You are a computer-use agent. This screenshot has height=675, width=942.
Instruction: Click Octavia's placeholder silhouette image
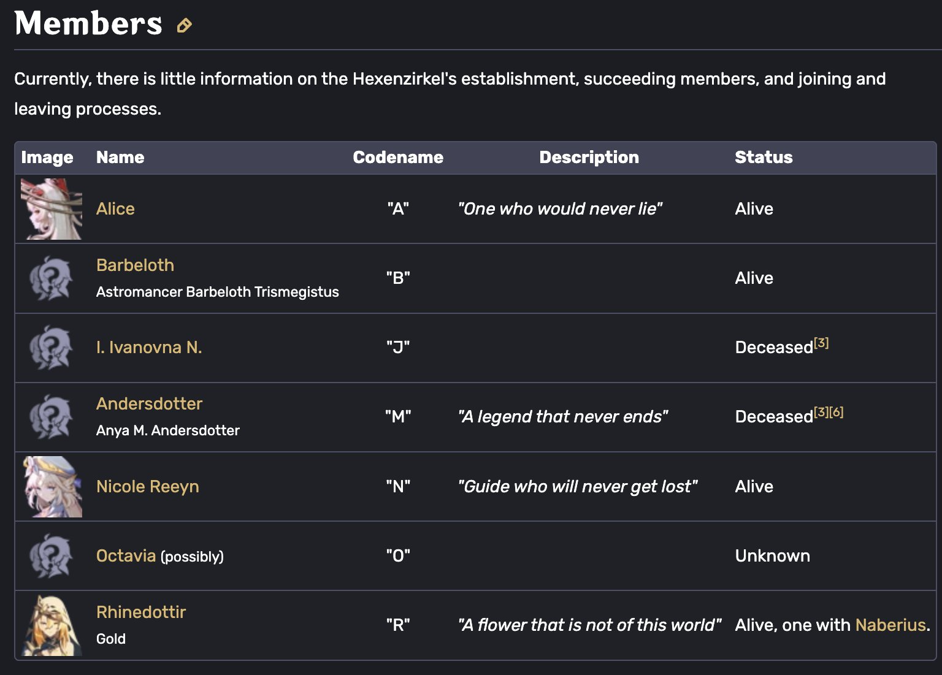pyautogui.click(x=52, y=556)
